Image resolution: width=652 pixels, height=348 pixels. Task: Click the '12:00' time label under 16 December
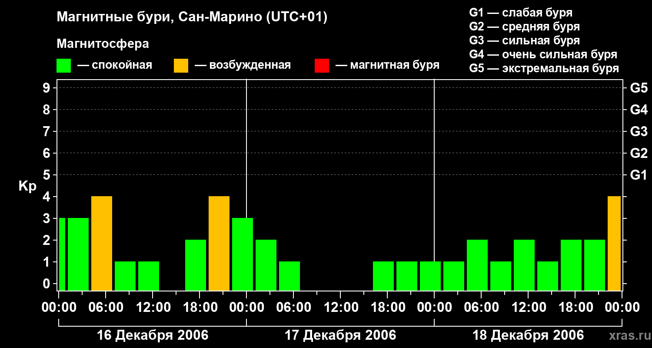click(x=153, y=308)
